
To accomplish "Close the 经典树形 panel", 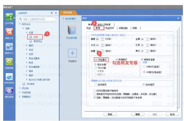I will (56, 13).
